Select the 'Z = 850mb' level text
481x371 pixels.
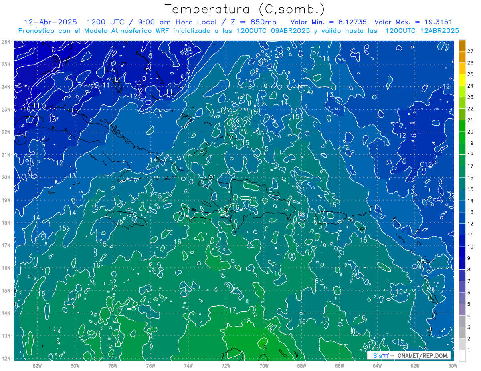254,22
